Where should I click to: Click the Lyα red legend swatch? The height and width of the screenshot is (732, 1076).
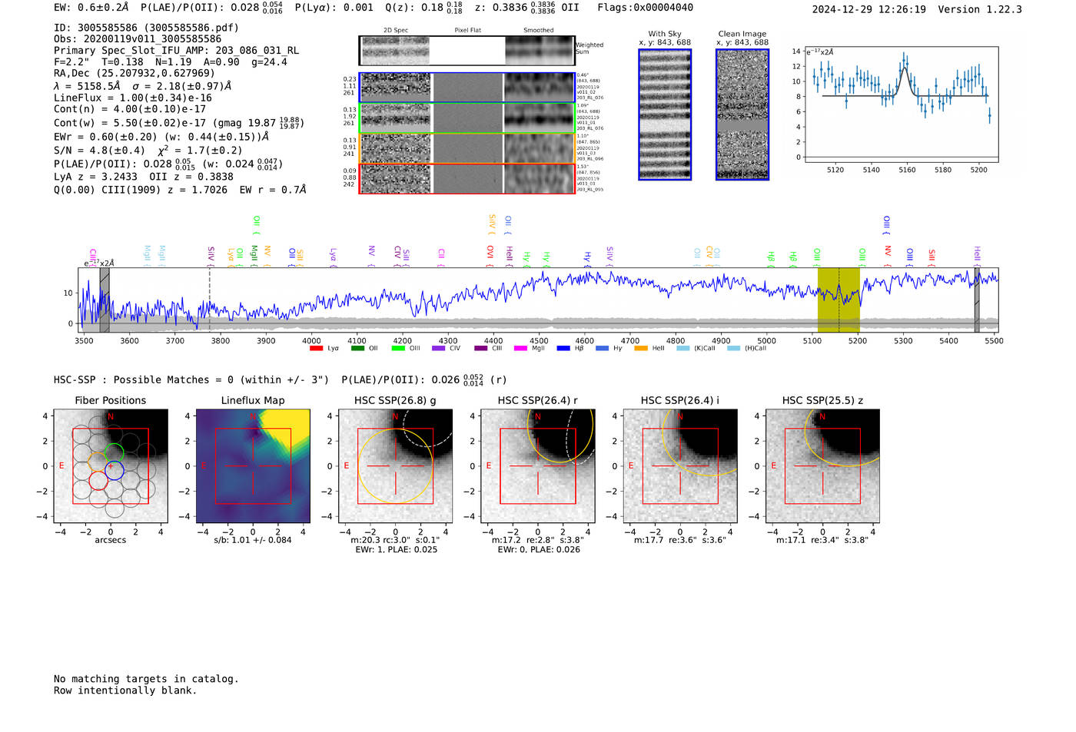(316, 349)
